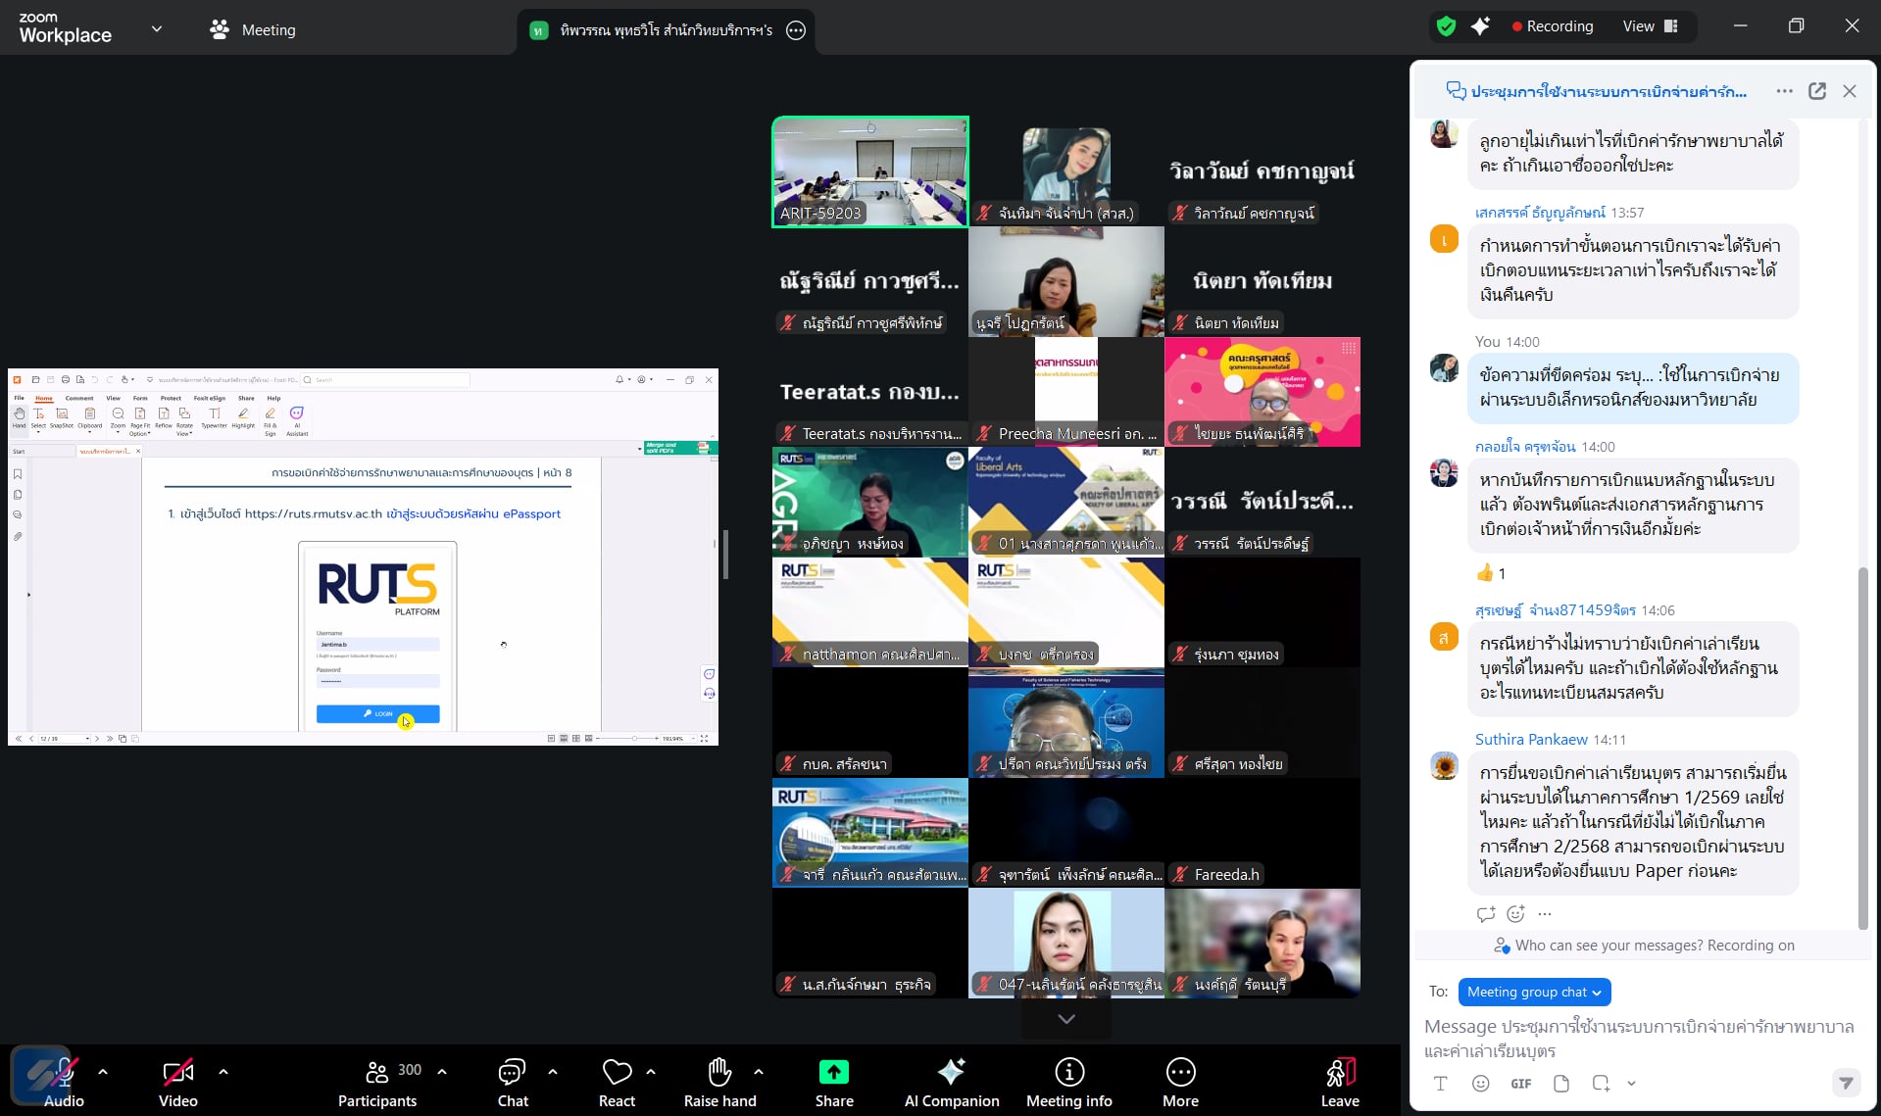Unmute the microphone with Audio button
This screenshot has height=1116, width=1881.
[63, 1081]
